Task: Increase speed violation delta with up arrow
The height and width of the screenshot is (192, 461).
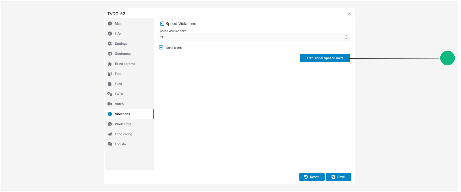Action: click(346, 36)
